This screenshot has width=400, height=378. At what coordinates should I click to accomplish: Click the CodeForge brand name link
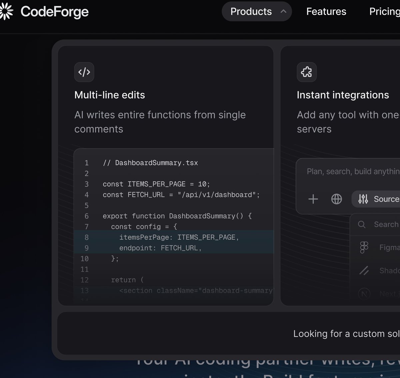(x=55, y=12)
